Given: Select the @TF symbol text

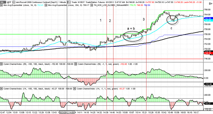Looking at the screenshot, I should click(9, 2).
